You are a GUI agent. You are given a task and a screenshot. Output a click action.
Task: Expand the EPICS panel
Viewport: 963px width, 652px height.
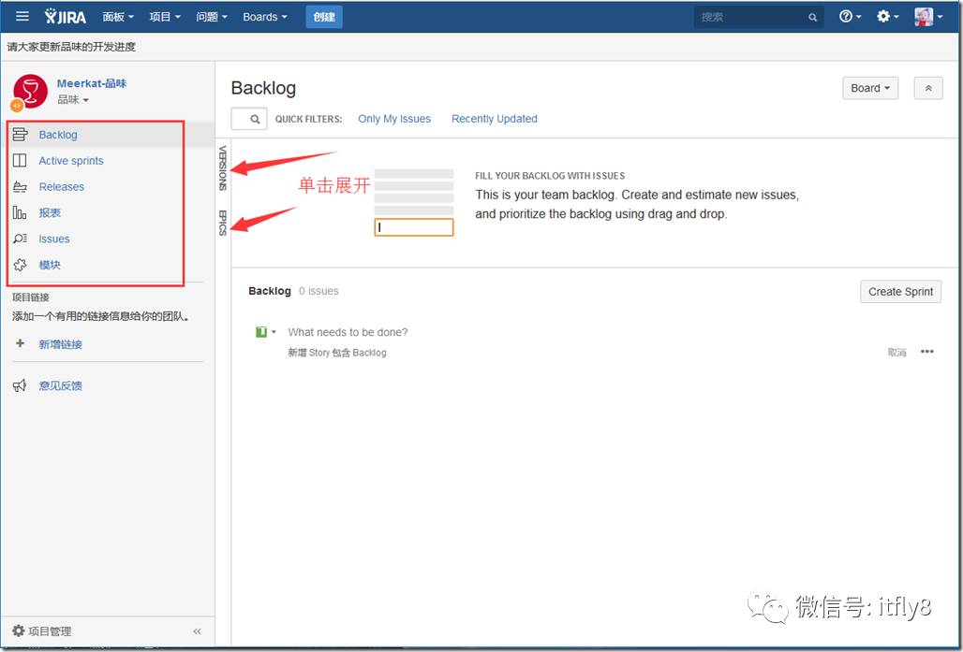[x=223, y=223]
